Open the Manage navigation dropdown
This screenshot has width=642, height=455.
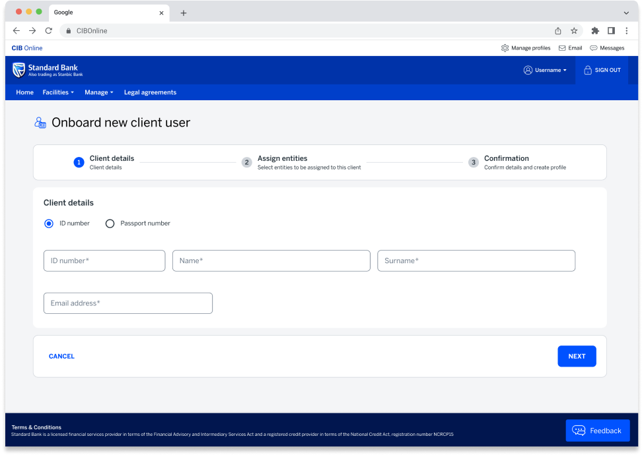tap(99, 92)
